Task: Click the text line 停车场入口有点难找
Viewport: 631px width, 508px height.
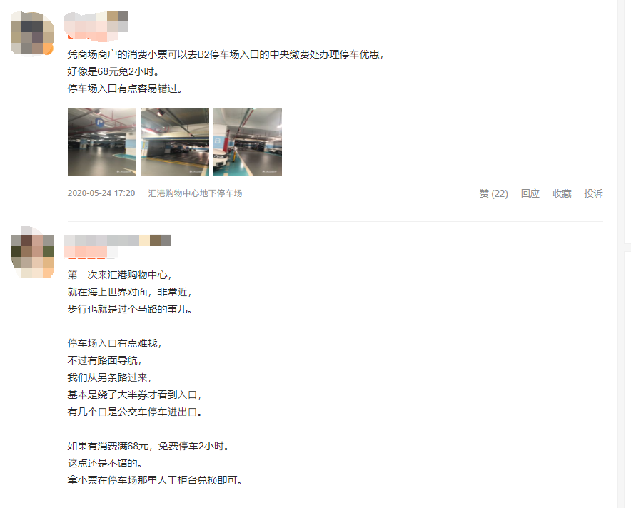Action: click(114, 343)
